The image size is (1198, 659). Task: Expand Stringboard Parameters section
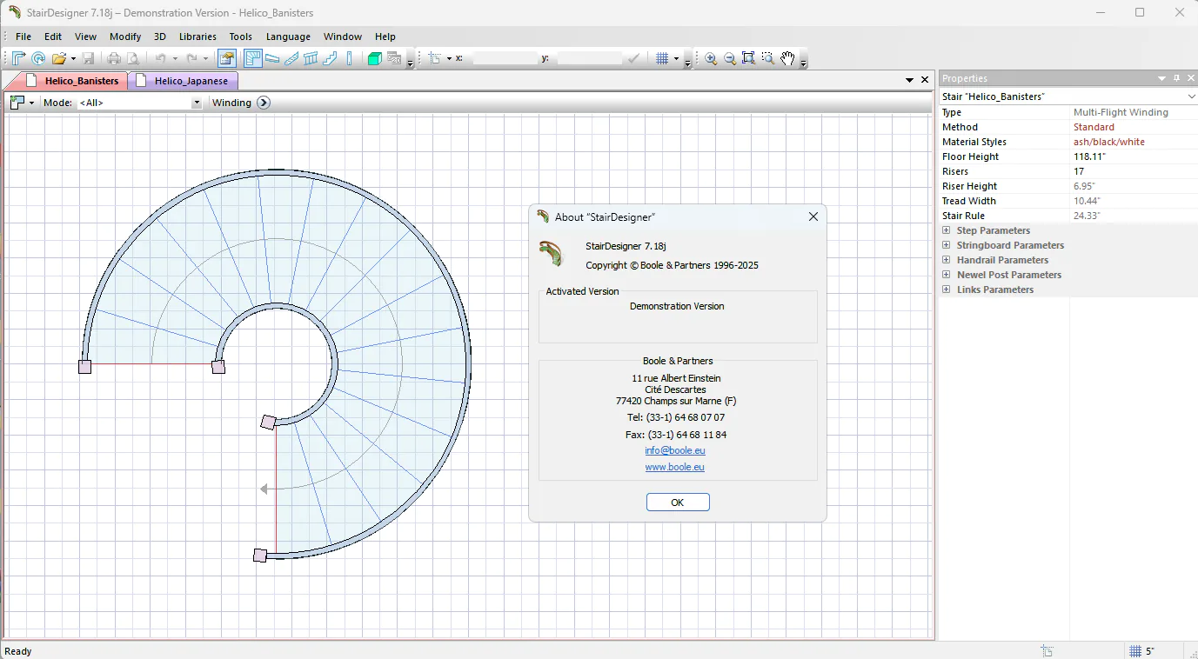(946, 245)
